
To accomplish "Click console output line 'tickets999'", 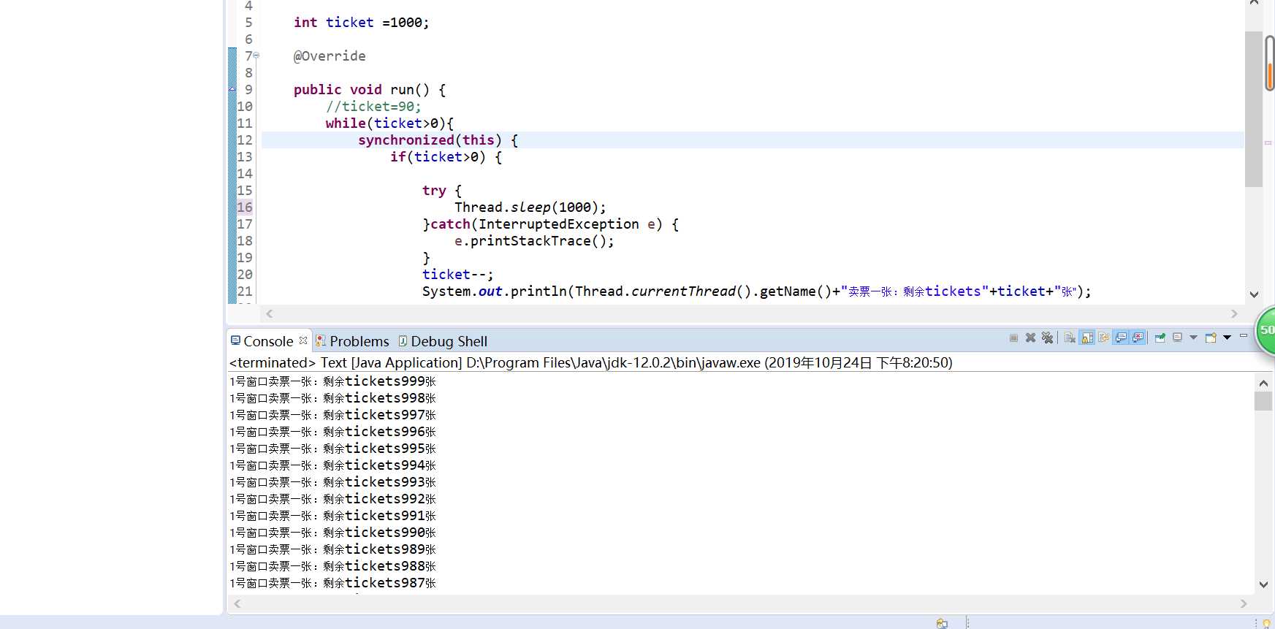I will (332, 381).
